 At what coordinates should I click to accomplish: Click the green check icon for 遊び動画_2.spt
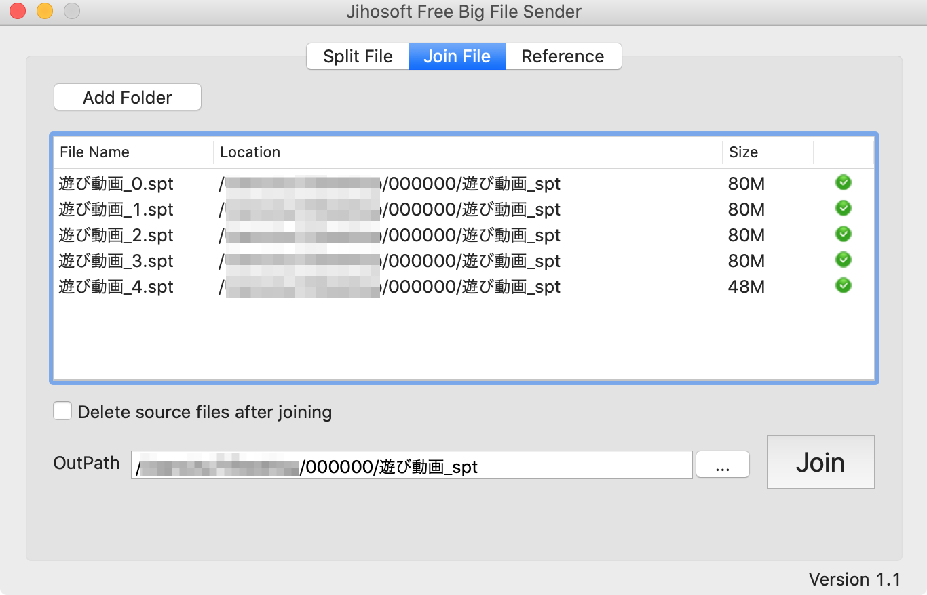(844, 234)
